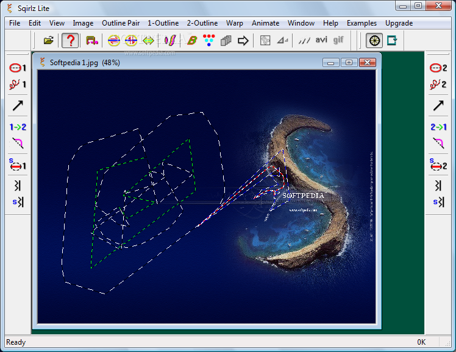The image size is (456, 352).
Task: Click the red letter B icon
Action: click(192, 40)
